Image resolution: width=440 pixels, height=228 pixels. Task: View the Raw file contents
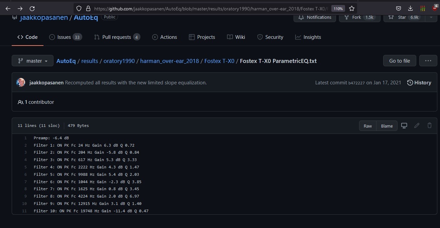point(368,126)
